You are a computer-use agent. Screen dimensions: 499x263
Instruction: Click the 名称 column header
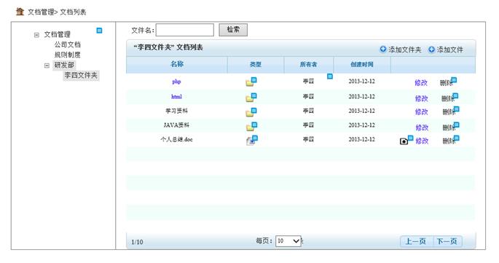tap(177, 64)
